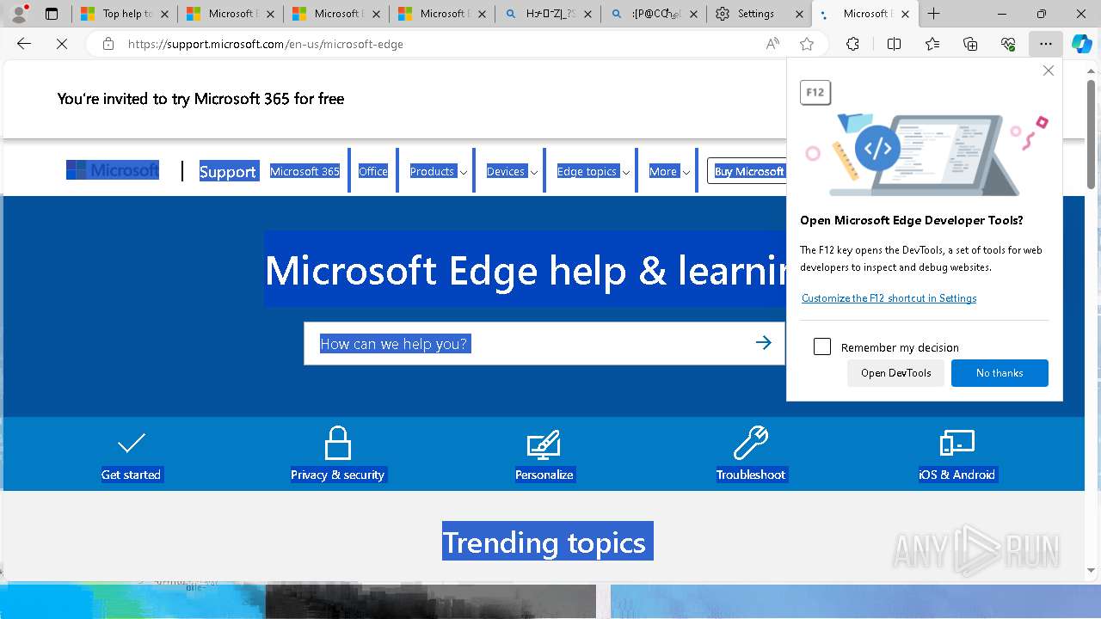The height and width of the screenshot is (619, 1101).
Task: Click the Privacy & security lock icon
Action: pyautogui.click(x=338, y=444)
